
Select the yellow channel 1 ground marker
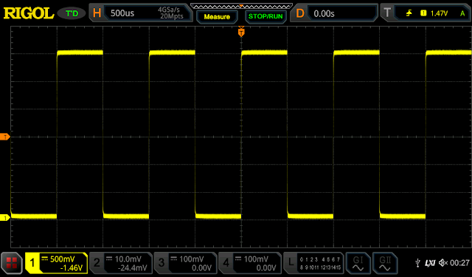pos(5,217)
